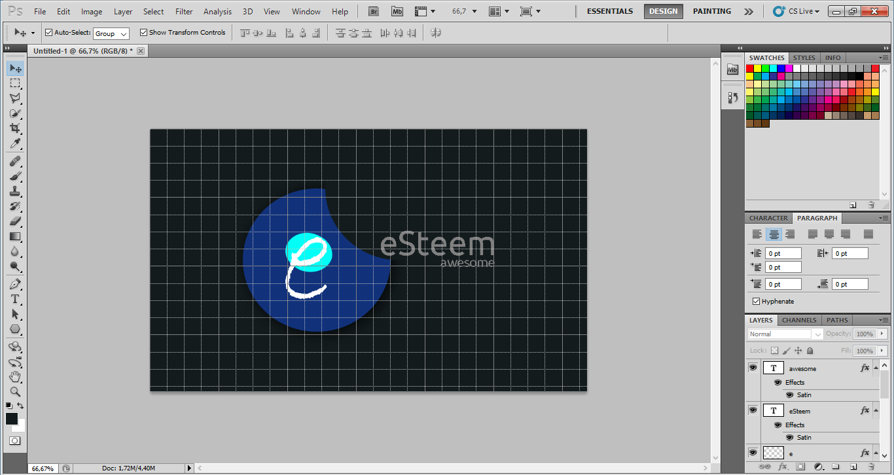Open the Filter menu

click(x=184, y=11)
